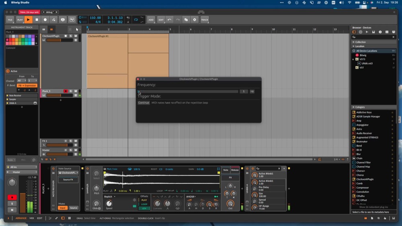Mute the FX 1 track
Viewport: 402px width, 226px height.
tap(76, 141)
